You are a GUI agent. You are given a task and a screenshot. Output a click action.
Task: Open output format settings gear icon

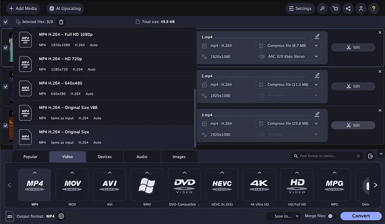tap(61, 216)
